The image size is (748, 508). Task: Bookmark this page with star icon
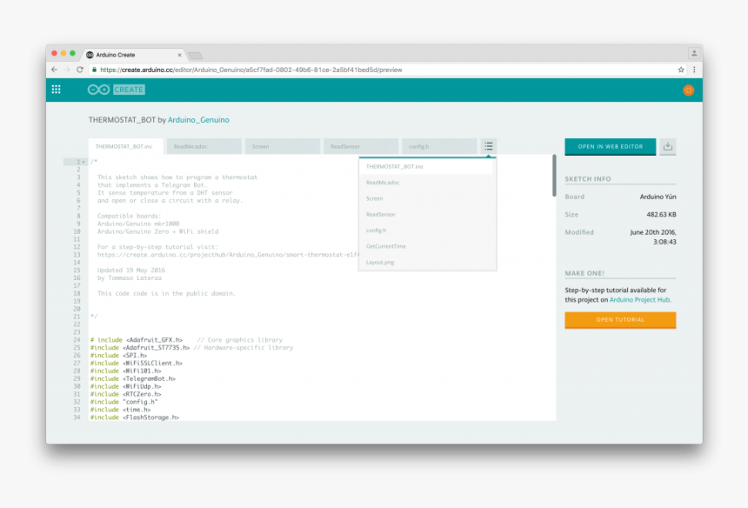click(681, 70)
